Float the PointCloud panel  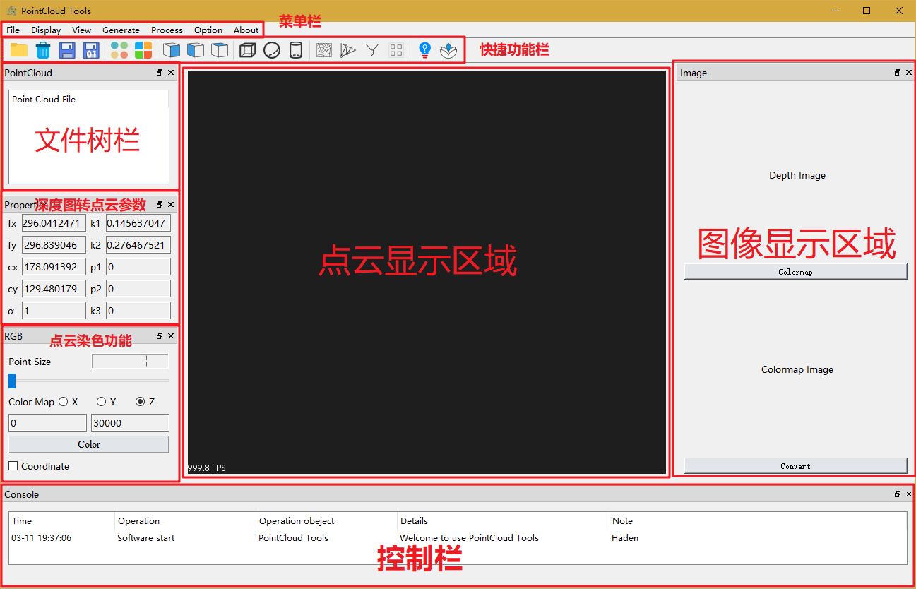coord(160,73)
